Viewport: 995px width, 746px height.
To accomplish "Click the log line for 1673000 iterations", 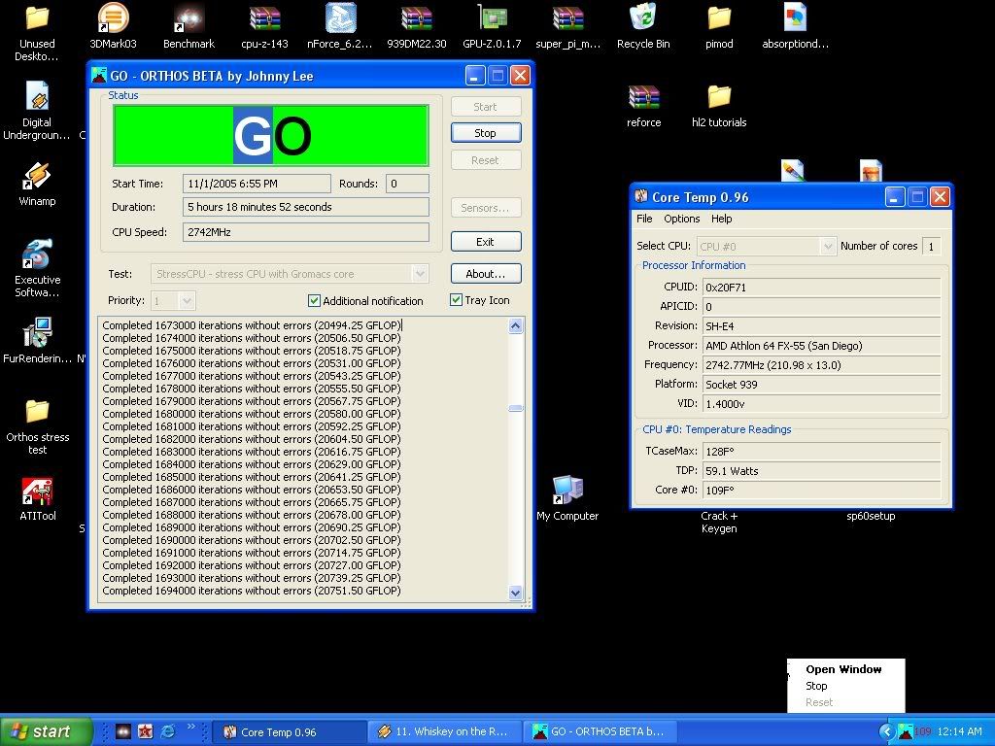I will click(x=252, y=325).
